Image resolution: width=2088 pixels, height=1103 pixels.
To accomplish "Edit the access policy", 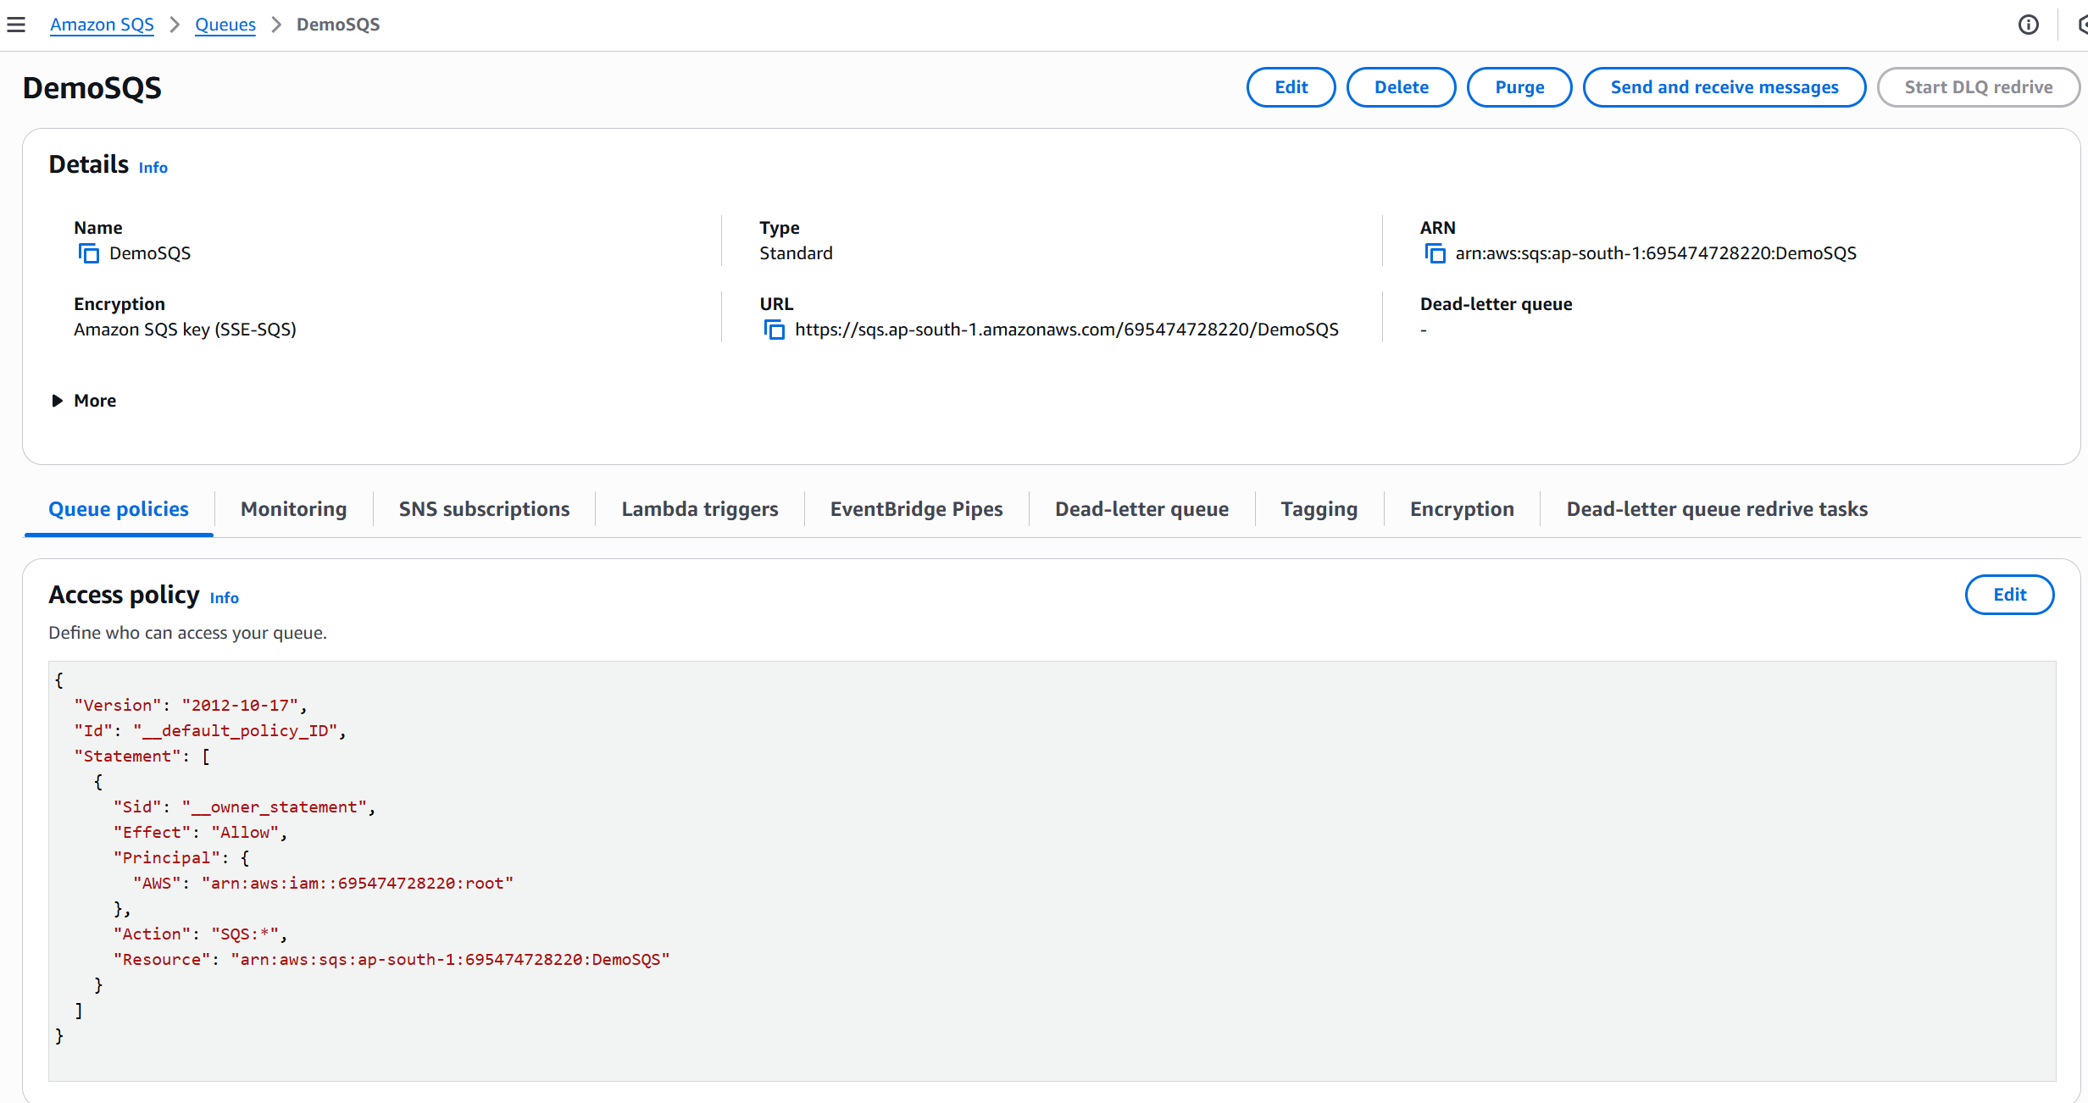I will (x=2008, y=595).
